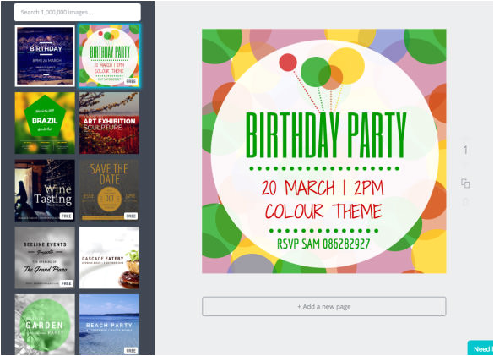The height and width of the screenshot is (356, 494).
Task: Select the 20 MARCH | 2PM text on canvas
Action: pos(323,188)
